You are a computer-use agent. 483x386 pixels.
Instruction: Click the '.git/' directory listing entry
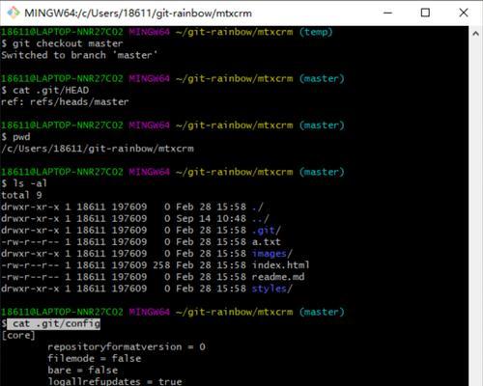pyautogui.click(x=141, y=231)
